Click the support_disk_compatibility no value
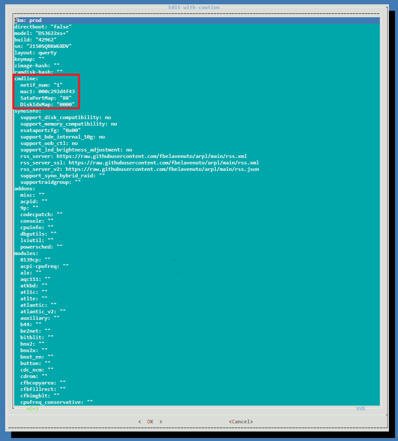This screenshot has height=441, width=398. coord(107,117)
